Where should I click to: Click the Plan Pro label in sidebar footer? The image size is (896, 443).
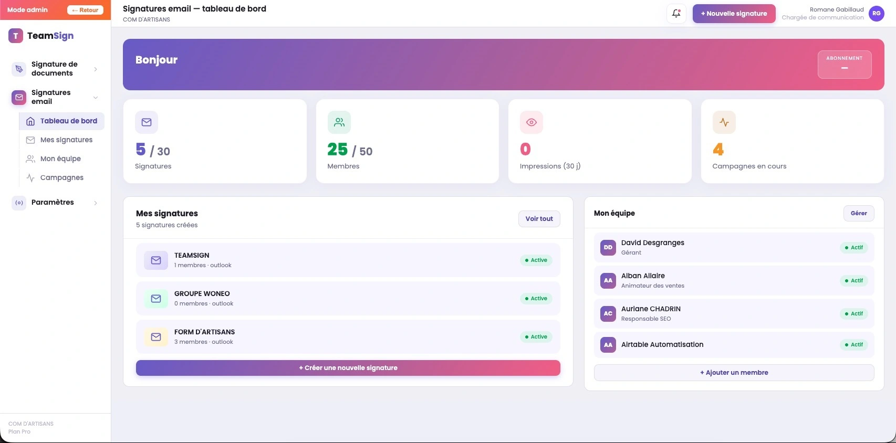click(19, 432)
